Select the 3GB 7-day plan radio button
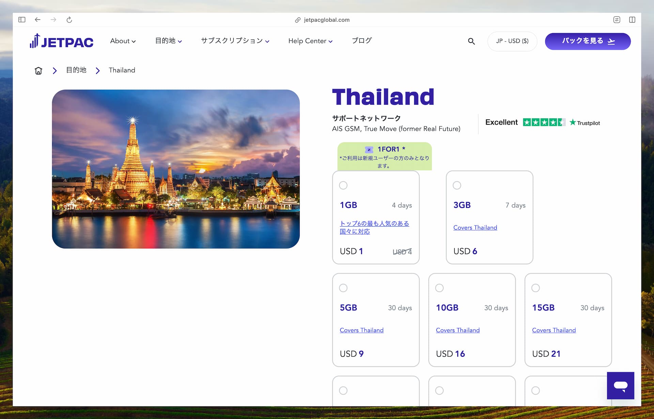 [x=457, y=185]
